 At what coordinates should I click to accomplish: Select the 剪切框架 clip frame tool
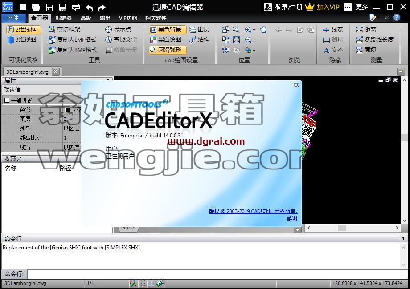64,29
